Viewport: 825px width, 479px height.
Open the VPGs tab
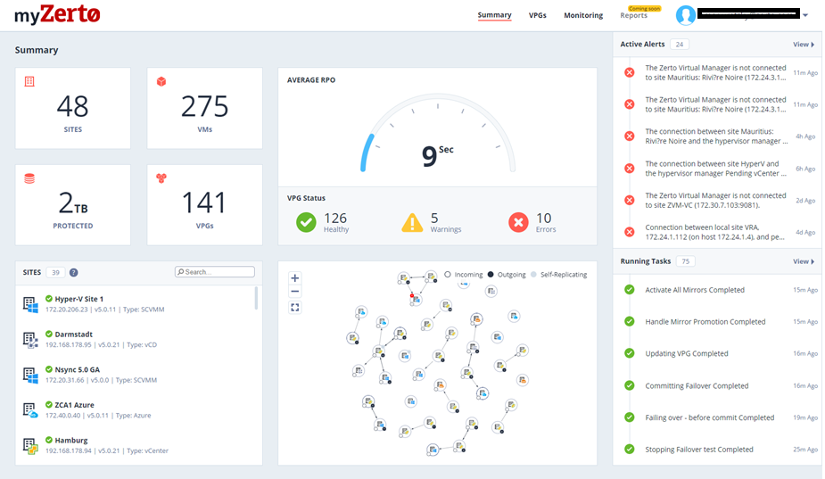click(537, 15)
